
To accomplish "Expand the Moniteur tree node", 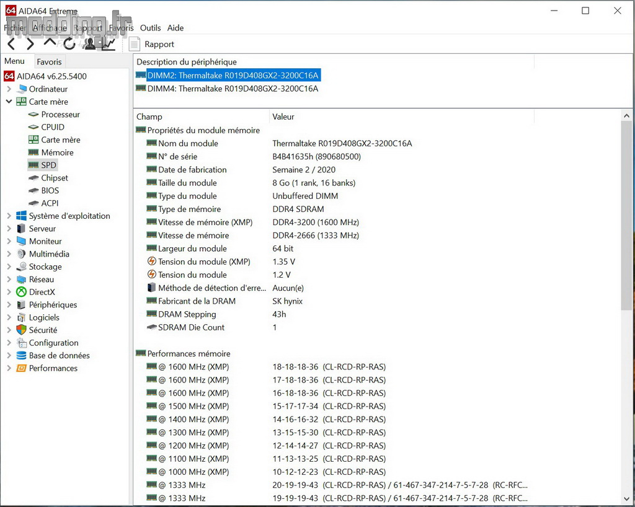I will click(9, 241).
